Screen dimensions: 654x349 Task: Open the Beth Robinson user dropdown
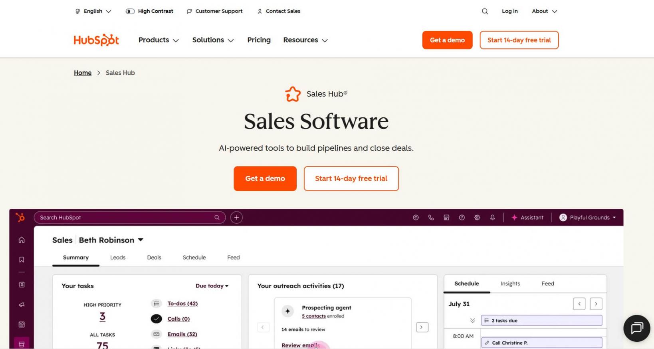point(111,240)
